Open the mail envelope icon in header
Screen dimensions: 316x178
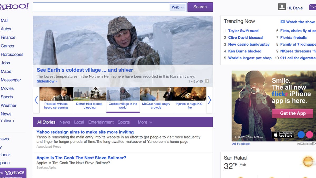pos(312,7)
